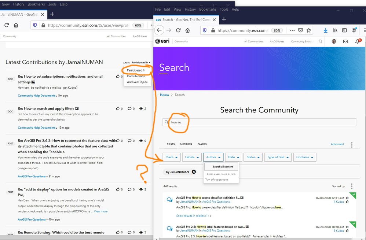Expand Author filter dropdown
This screenshot has width=366, height=240.
[213, 157]
